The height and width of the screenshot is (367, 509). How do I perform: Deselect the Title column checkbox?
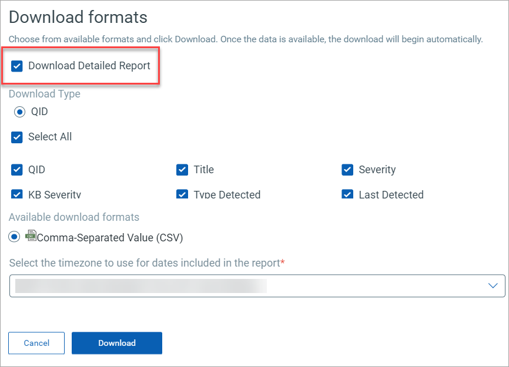(x=182, y=170)
